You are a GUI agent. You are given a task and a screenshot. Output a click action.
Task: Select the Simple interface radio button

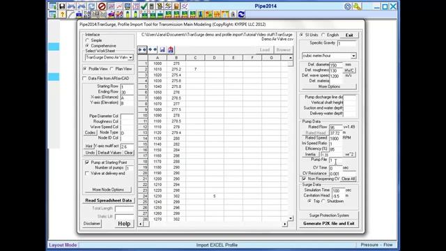click(87, 40)
